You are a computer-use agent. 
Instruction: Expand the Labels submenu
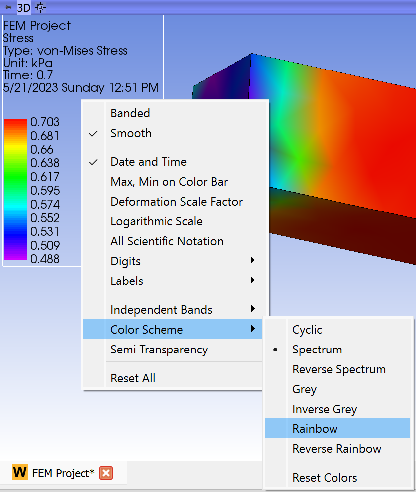click(x=126, y=281)
